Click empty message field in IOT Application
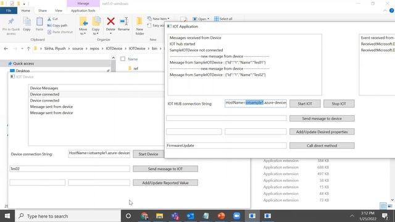The width and height of the screenshot is (395, 222). 227,118
